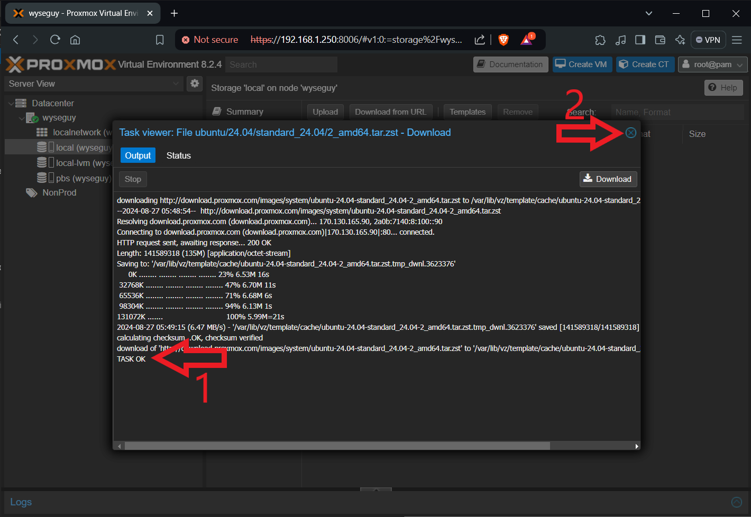Click the browser address bar URL
Image resolution: width=751 pixels, height=517 pixels.
coord(356,40)
